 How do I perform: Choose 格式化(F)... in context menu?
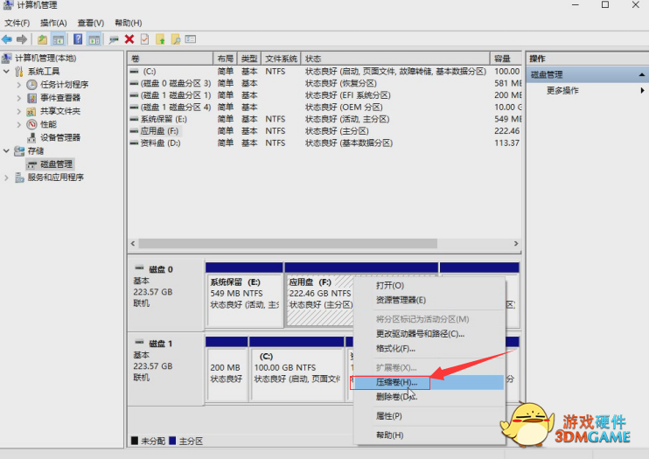[x=429, y=349]
